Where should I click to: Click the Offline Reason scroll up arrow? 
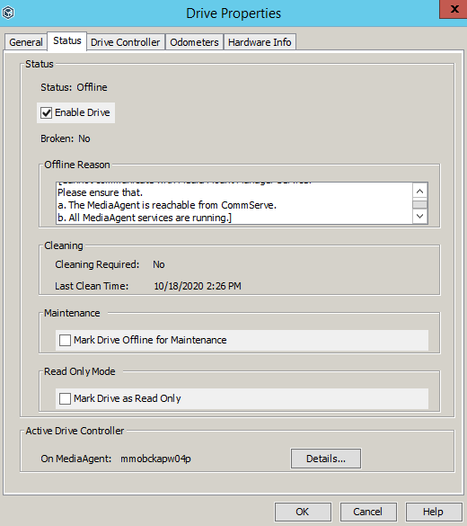pyautogui.click(x=420, y=192)
